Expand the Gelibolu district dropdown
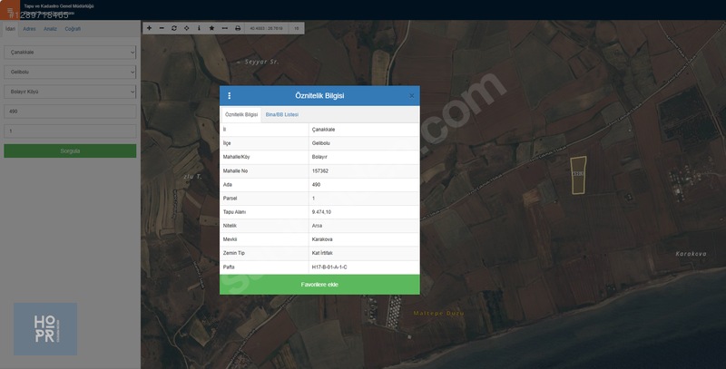 click(x=70, y=73)
